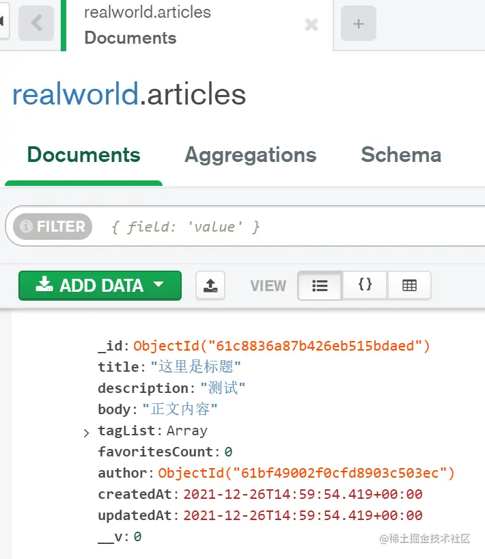
Task: Click the export collection icon button
Action: [x=210, y=286]
